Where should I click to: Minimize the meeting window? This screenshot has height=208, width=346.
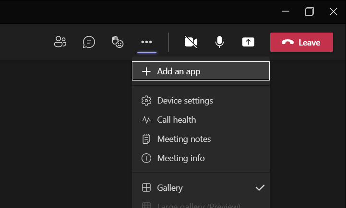point(286,12)
